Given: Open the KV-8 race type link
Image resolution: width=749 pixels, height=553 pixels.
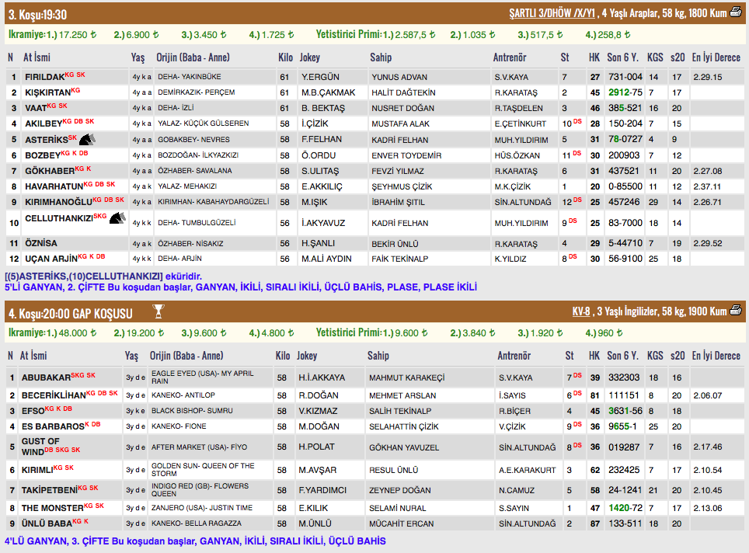Looking at the screenshot, I should coord(580,311).
